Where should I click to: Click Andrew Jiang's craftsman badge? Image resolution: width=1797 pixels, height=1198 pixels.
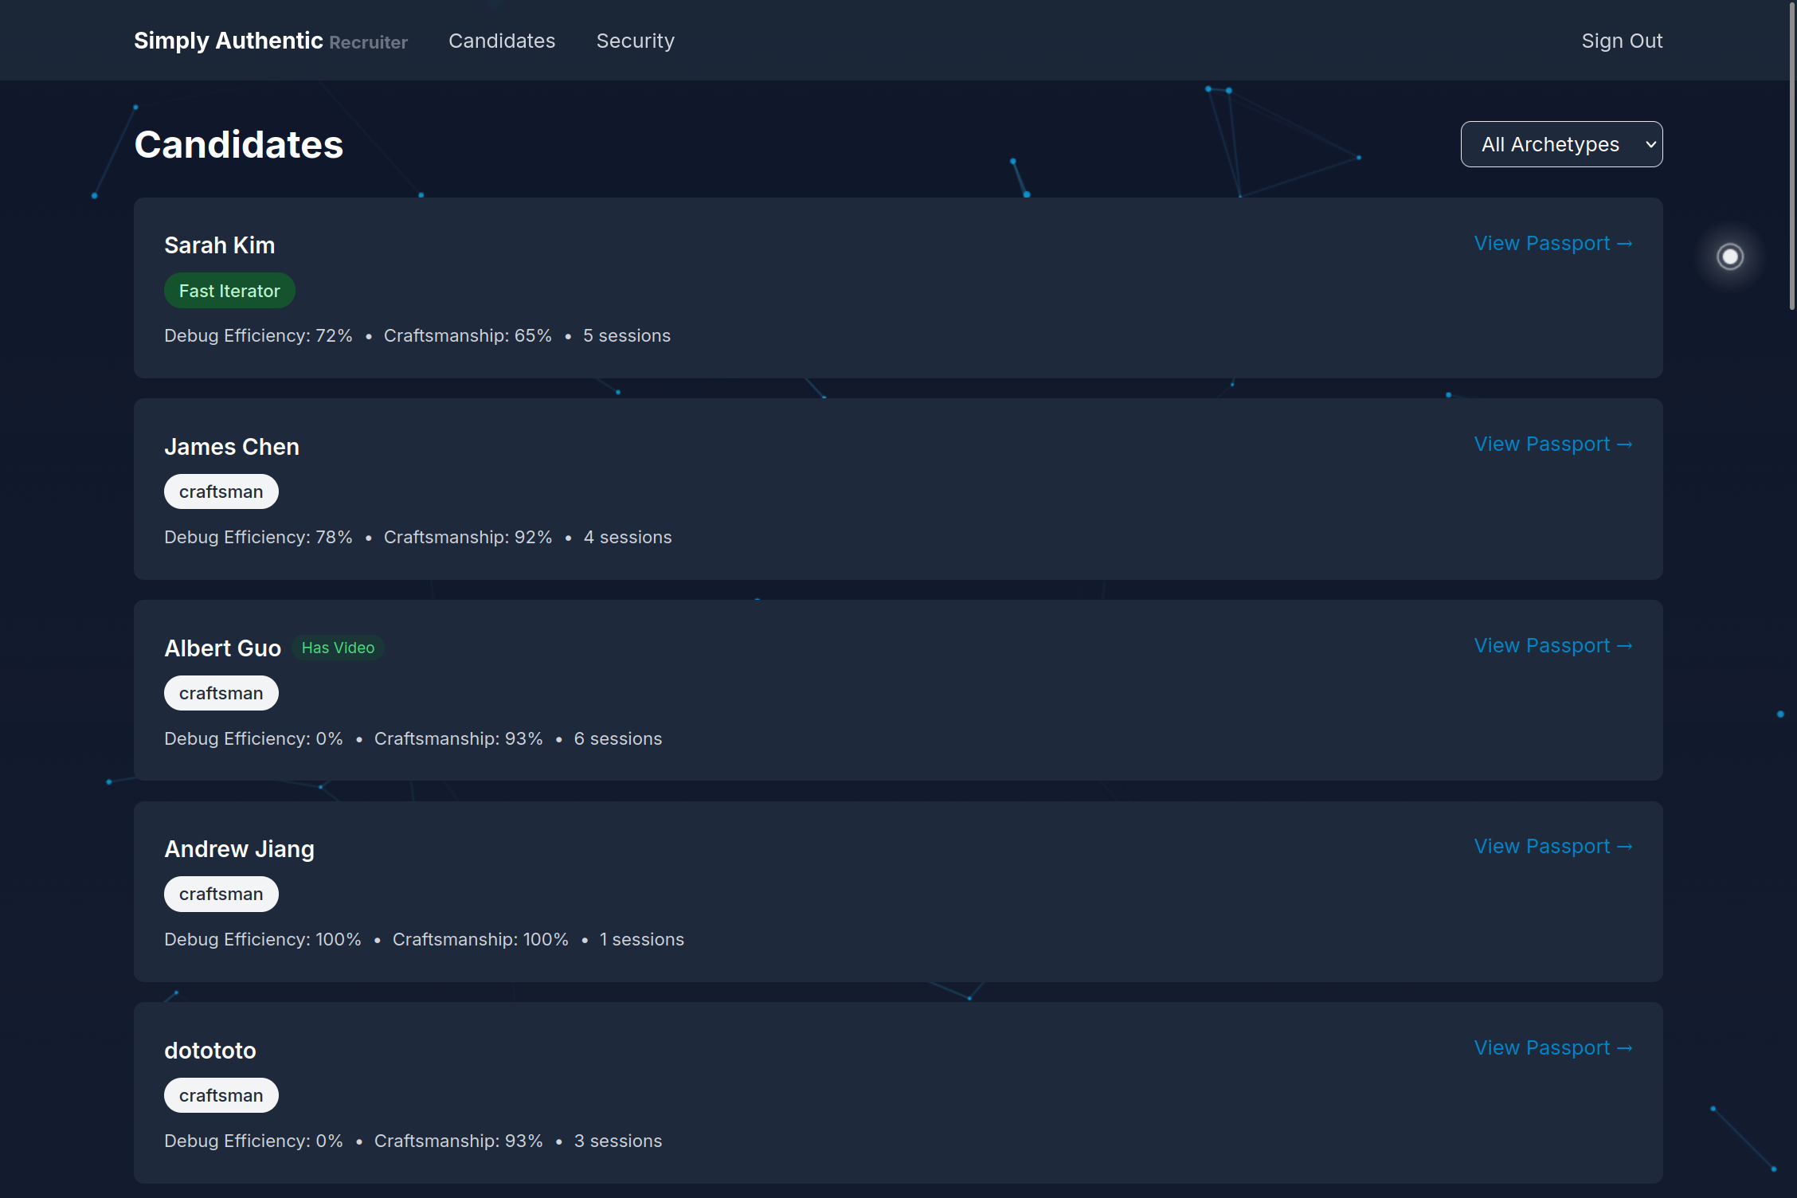(221, 894)
